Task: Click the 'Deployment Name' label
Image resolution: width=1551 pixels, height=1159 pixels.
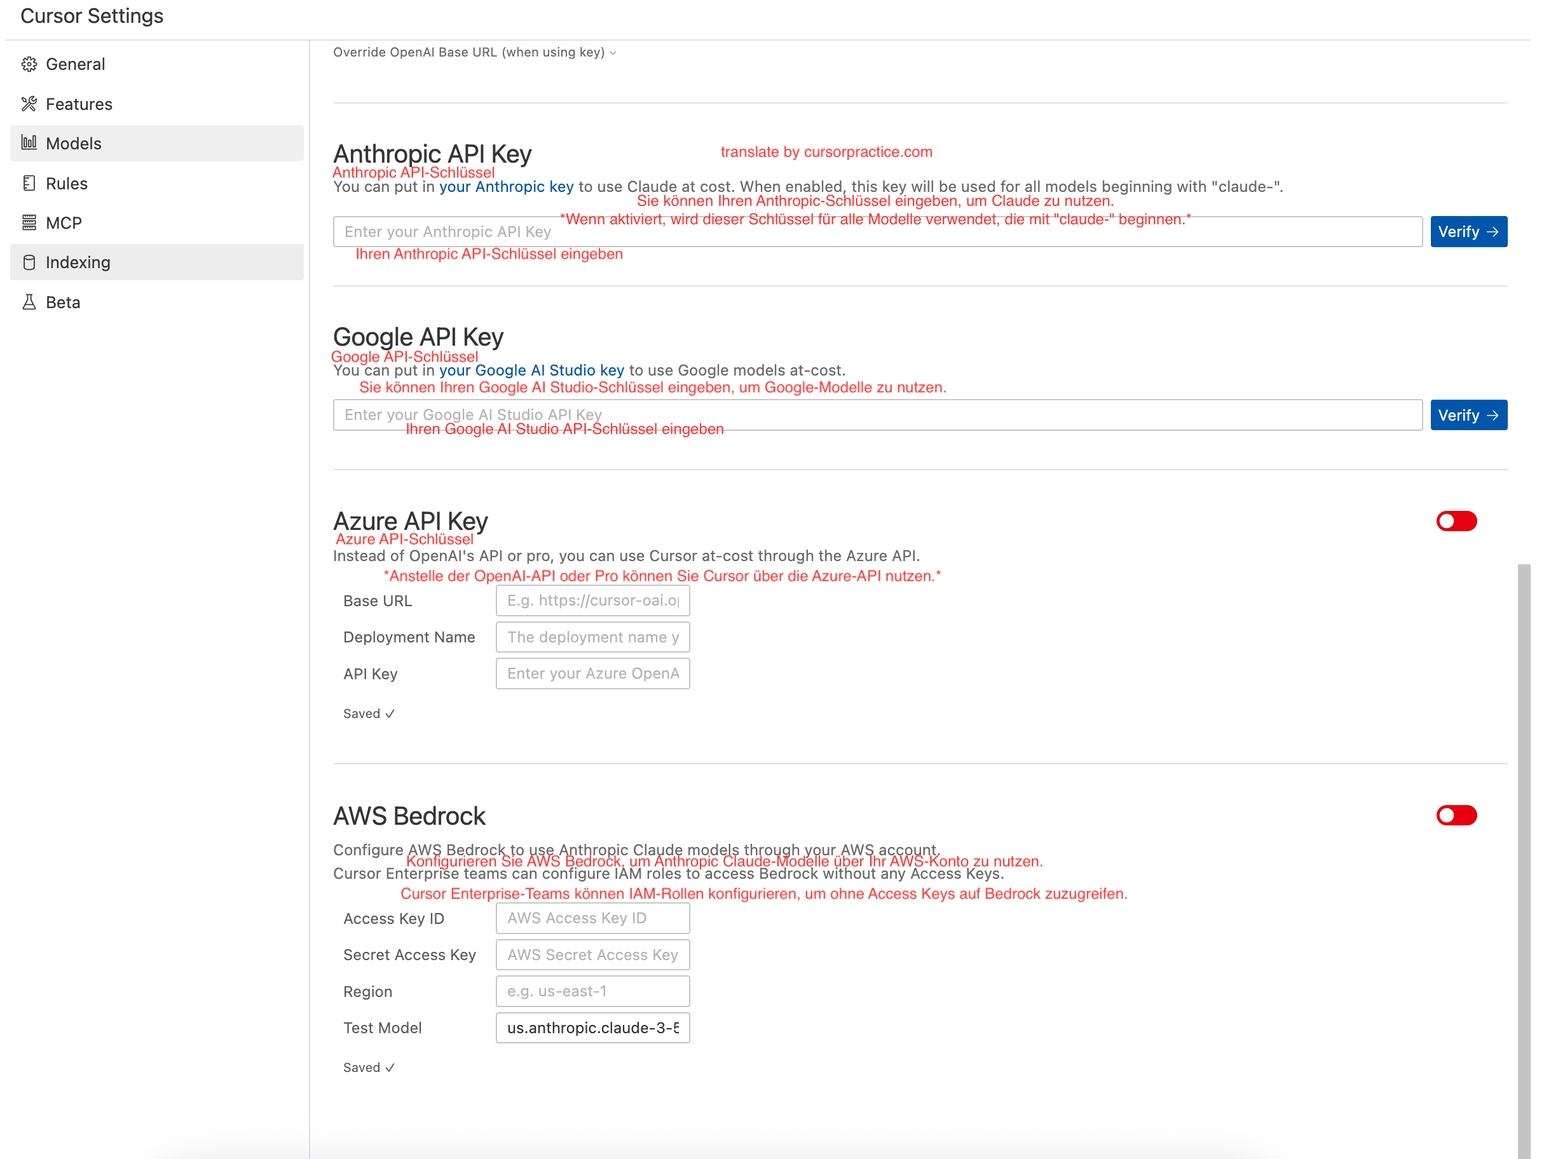Action: (x=409, y=637)
